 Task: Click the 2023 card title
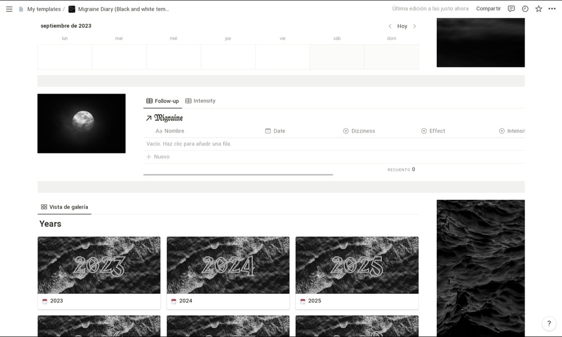(x=56, y=301)
